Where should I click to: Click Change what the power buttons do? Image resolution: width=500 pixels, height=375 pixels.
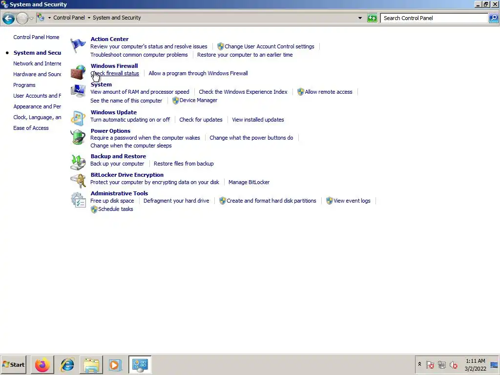point(251,138)
